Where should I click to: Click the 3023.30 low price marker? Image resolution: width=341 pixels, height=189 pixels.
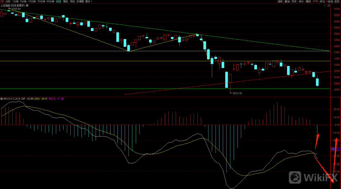click(236, 93)
